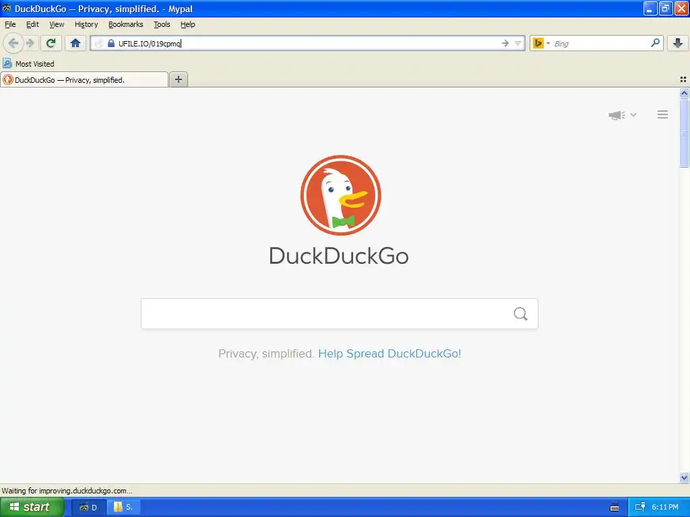Switch to Mypal taskbar button
690x517 pixels.
coord(88,507)
